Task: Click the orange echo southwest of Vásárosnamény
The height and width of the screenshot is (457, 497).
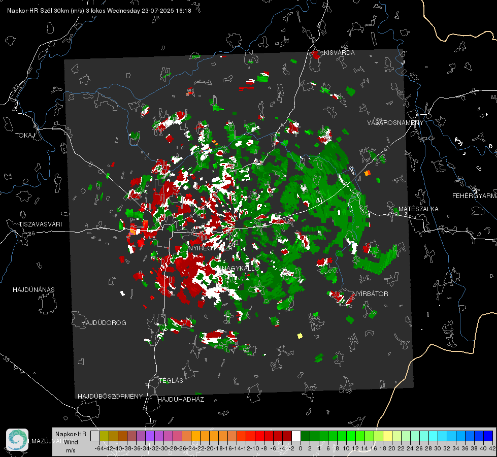Action: click(368, 173)
